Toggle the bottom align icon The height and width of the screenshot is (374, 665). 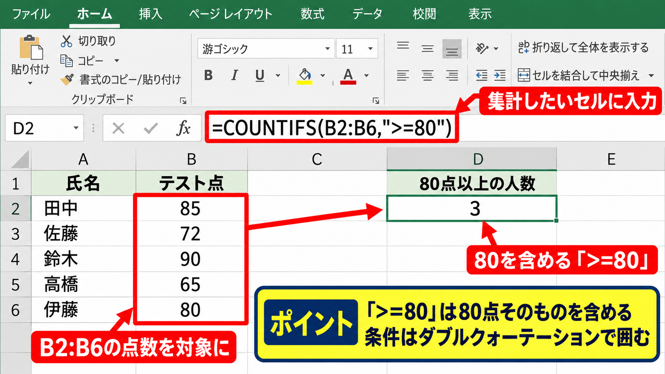pyautogui.click(x=452, y=49)
